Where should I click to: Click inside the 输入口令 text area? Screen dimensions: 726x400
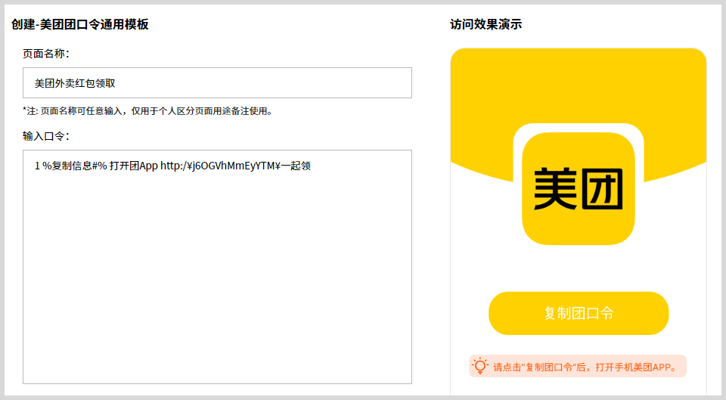click(x=217, y=267)
